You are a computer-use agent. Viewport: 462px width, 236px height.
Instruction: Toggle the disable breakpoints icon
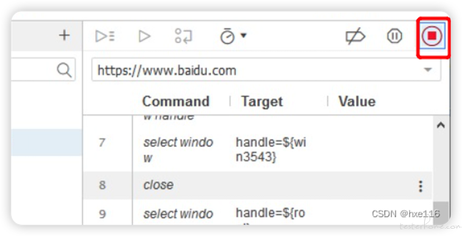pyautogui.click(x=355, y=37)
